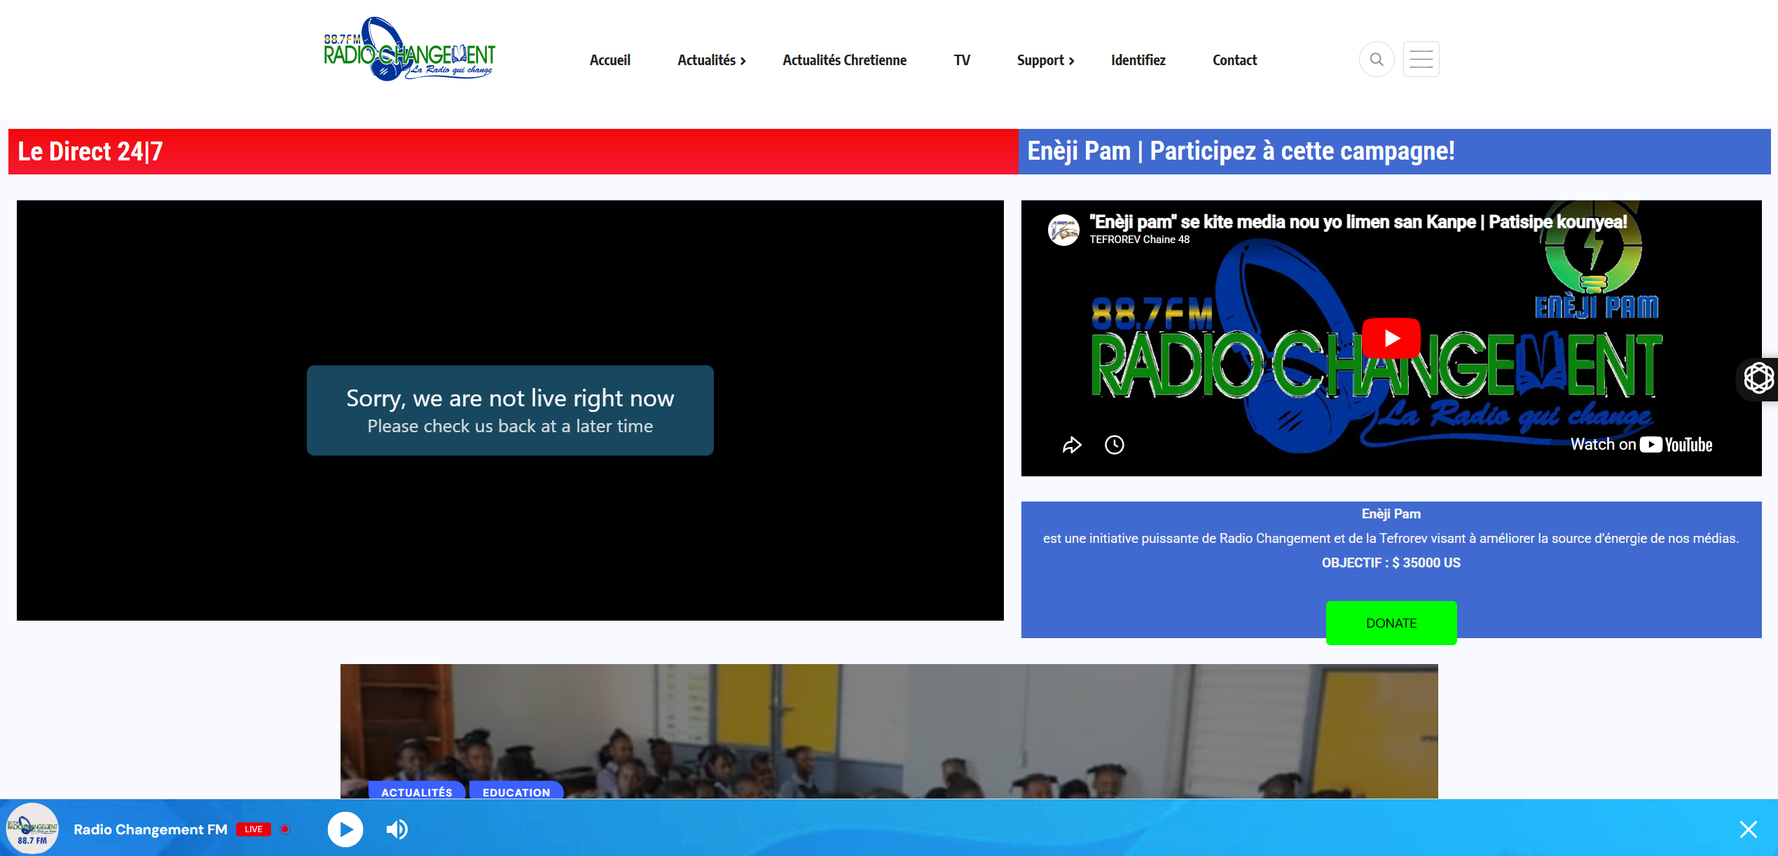Close the bottom radio player bar
The image size is (1778, 856).
coord(1749,829)
